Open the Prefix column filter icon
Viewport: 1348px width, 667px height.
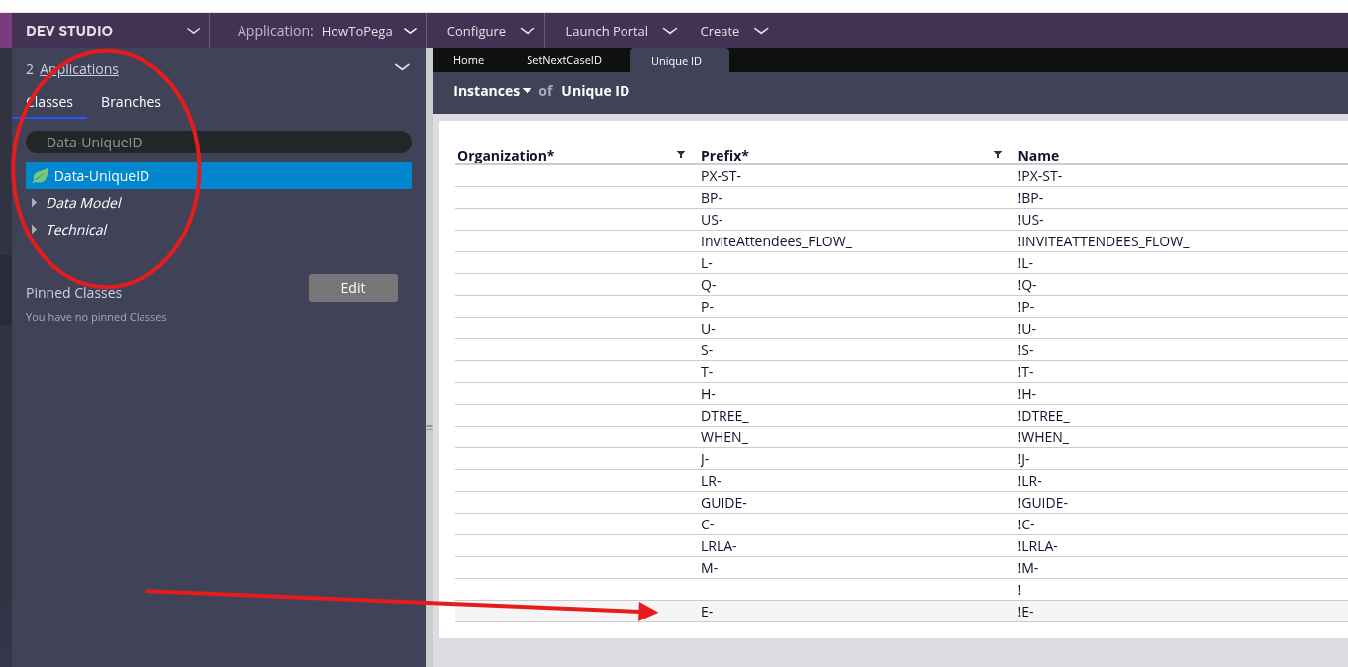(x=997, y=155)
